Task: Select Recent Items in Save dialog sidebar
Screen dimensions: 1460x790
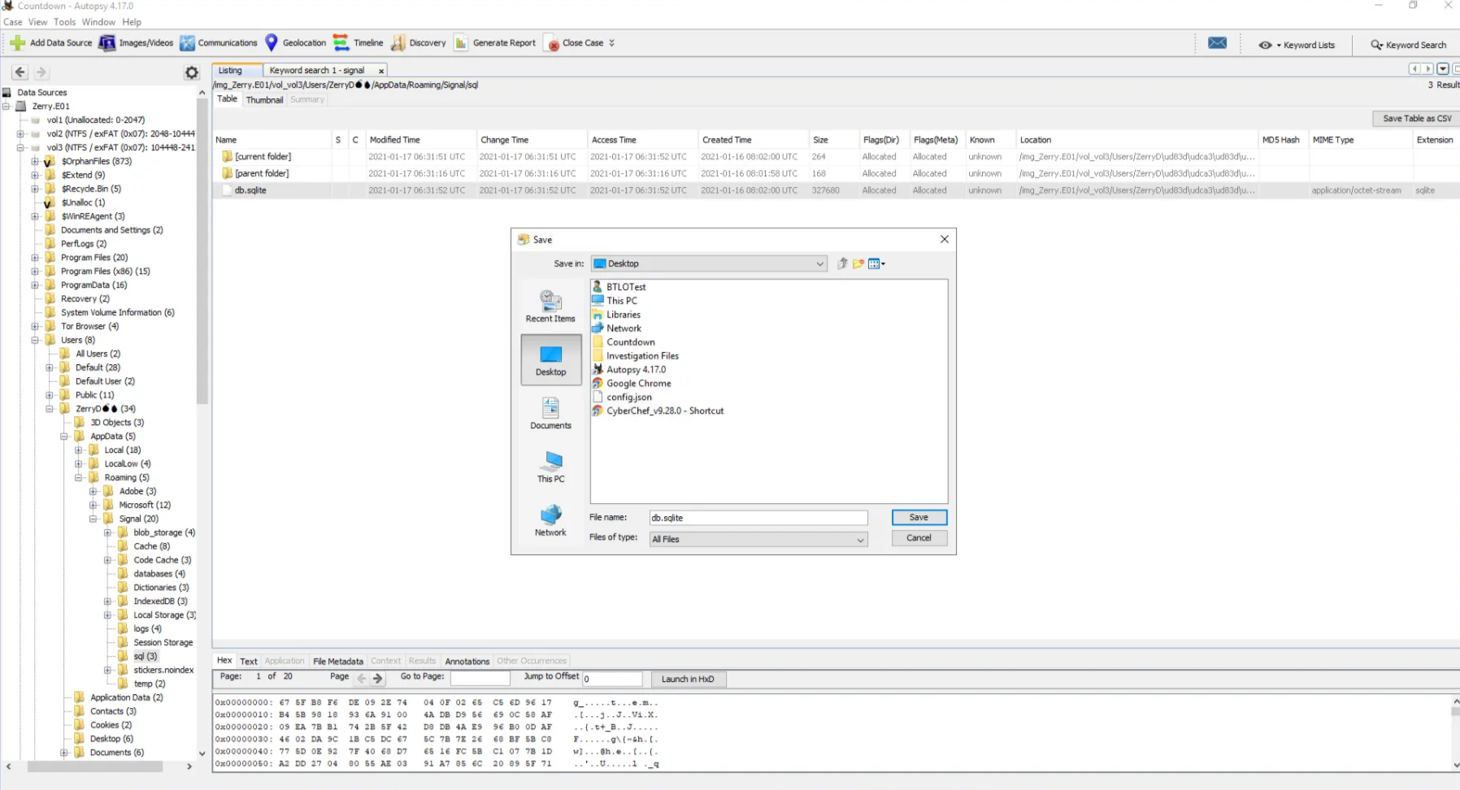Action: tap(550, 306)
